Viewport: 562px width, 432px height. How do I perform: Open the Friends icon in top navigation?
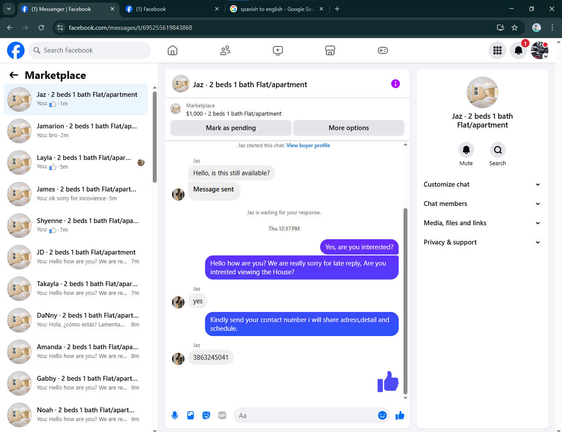(225, 50)
